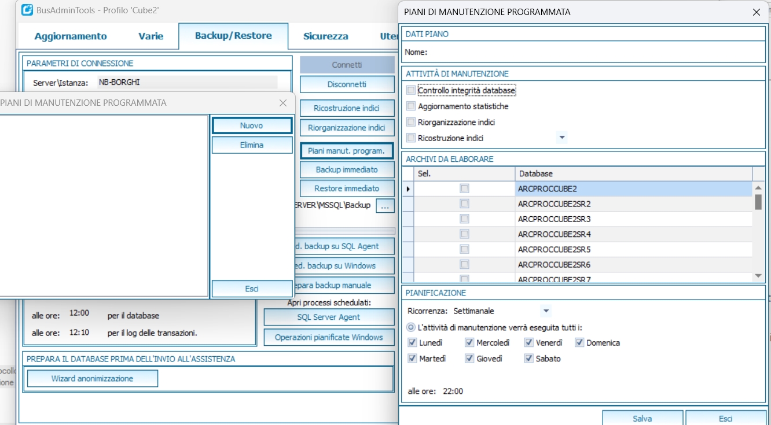Check Aggiornamento statistiche option
The width and height of the screenshot is (771, 425).
click(x=411, y=106)
